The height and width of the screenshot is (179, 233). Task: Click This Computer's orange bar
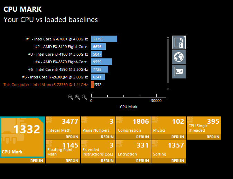click(93, 85)
